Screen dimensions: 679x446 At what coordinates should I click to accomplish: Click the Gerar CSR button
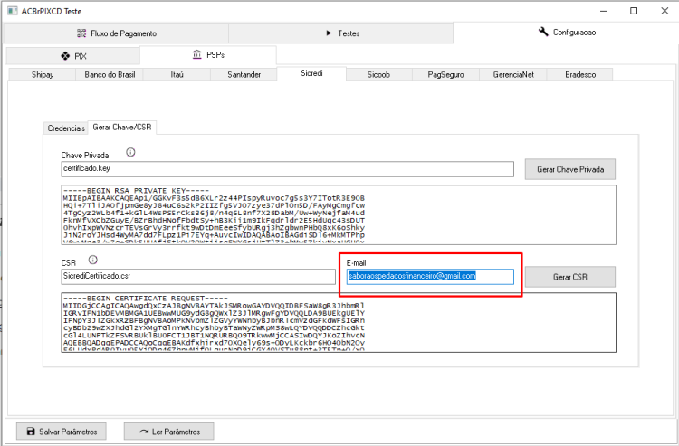(x=569, y=277)
